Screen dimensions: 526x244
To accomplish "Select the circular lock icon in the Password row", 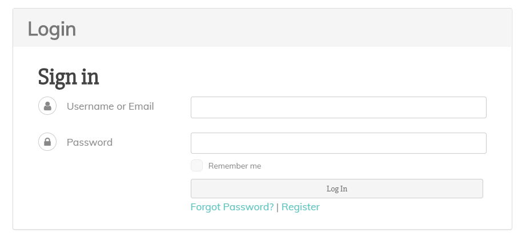I will click(x=47, y=142).
